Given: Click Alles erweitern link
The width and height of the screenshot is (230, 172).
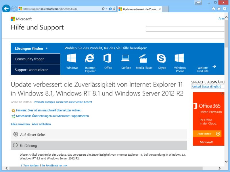Looking at the screenshot, I should click(x=20, y=124).
